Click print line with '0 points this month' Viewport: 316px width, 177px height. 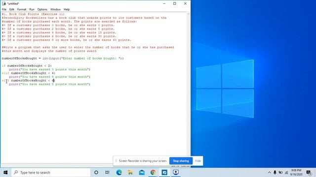(49, 69)
